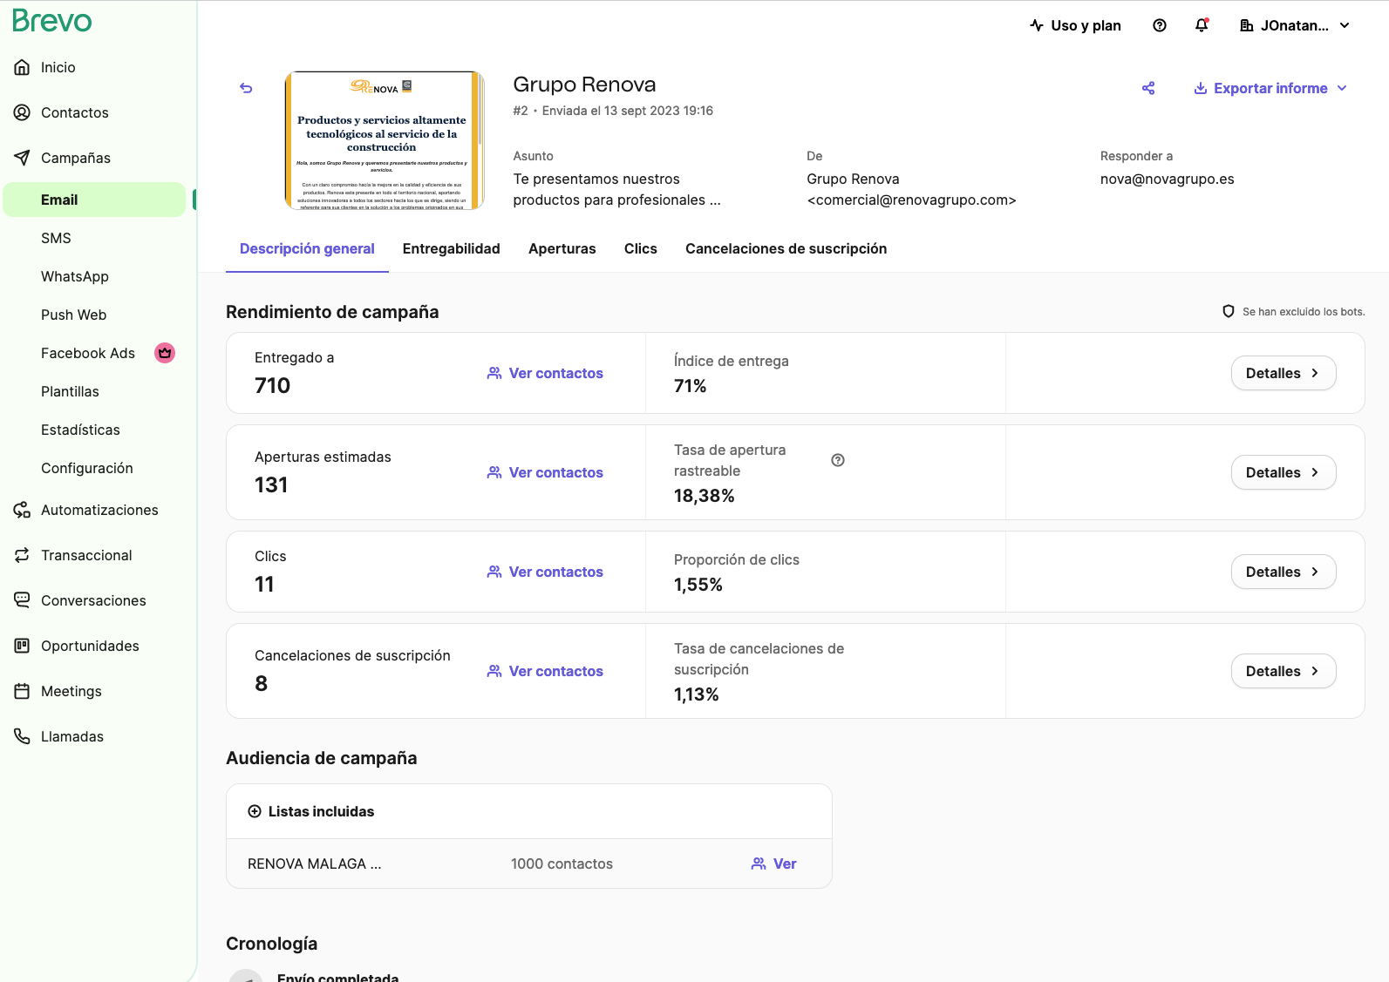Click Campañas paper plane icon
The height and width of the screenshot is (982, 1389).
pyautogui.click(x=23, y=158)
